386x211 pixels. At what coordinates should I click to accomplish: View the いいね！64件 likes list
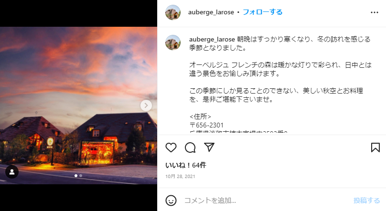pos(186,165)
